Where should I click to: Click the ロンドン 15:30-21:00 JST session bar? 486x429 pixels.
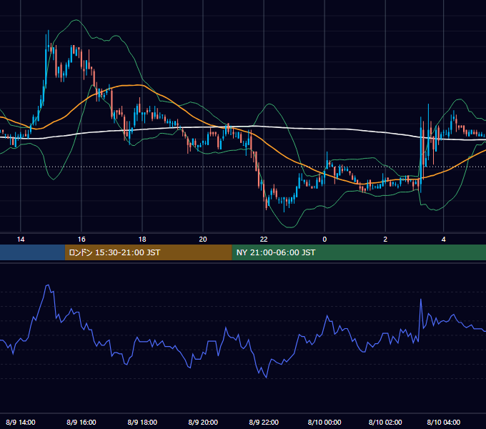(148, 252)
